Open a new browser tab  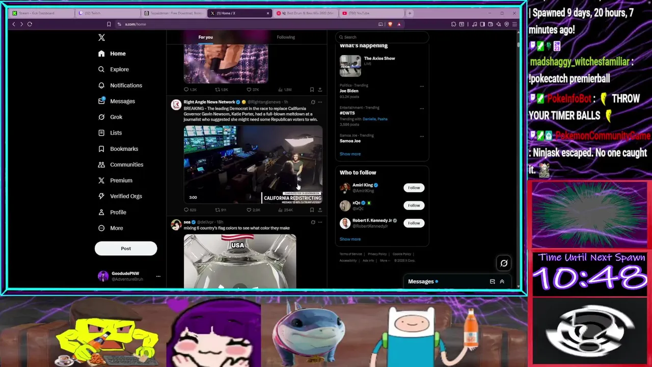click(410, 13)
